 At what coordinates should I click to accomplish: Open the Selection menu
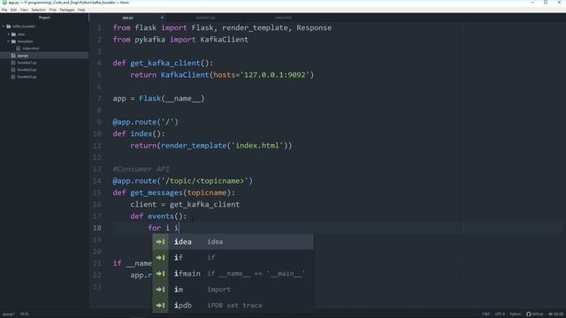(x=38, y=10)
